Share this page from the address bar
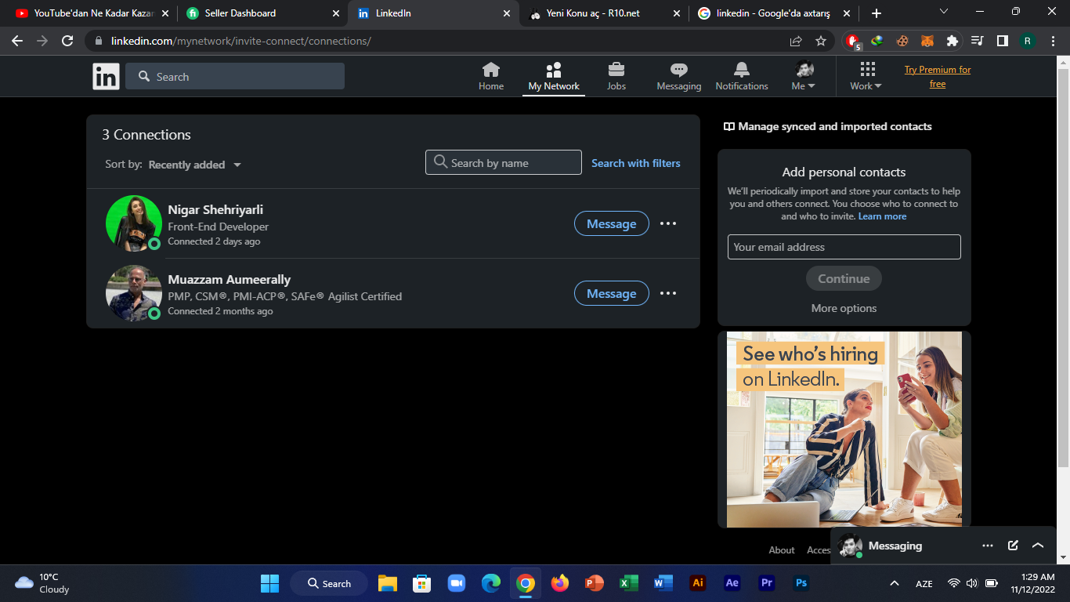This screenshot has height=602, width=1070. [x=796, y=41]
